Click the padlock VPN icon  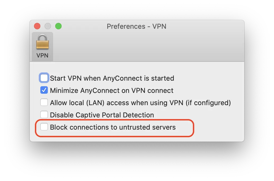click(42, 42)
